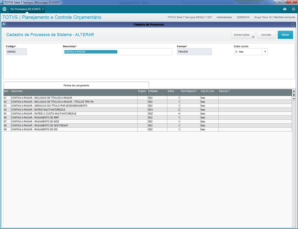Click the Salvar button
The image size is (298, 229).
pyautogui.click(x=285, y=35)
